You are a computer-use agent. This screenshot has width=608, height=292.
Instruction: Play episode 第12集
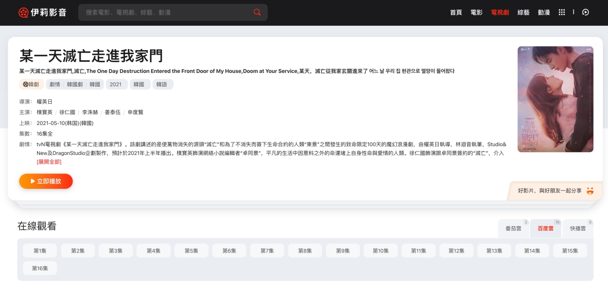(457, 251)
